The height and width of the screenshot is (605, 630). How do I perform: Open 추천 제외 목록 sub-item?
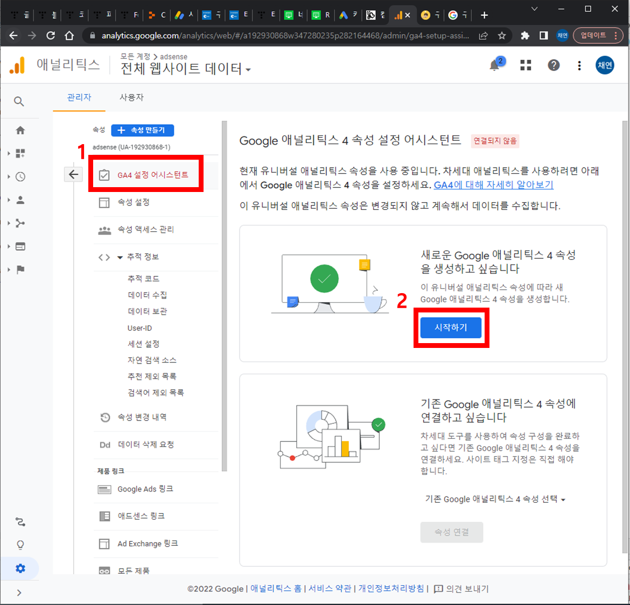point(152,376)
